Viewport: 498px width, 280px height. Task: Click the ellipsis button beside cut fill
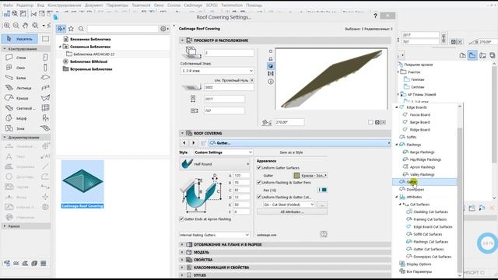(322, 205)
